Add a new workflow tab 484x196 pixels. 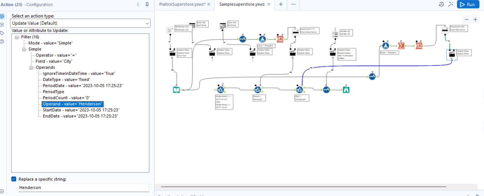[x=281, y=4]
